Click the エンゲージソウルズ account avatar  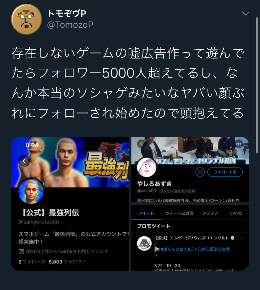pyautogui.click(x=144, y=244)
